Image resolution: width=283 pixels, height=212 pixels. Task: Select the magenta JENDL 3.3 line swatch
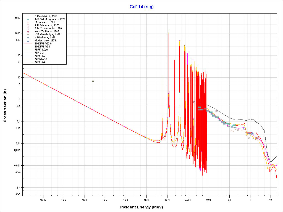coord(28,59)
